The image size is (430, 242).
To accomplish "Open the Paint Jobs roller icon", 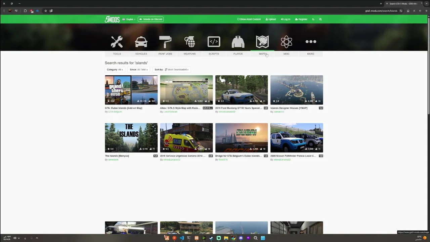I will coord(165,42).
